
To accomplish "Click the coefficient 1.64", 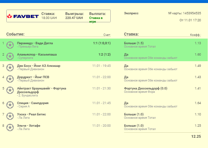I will (x=198, y=103).
